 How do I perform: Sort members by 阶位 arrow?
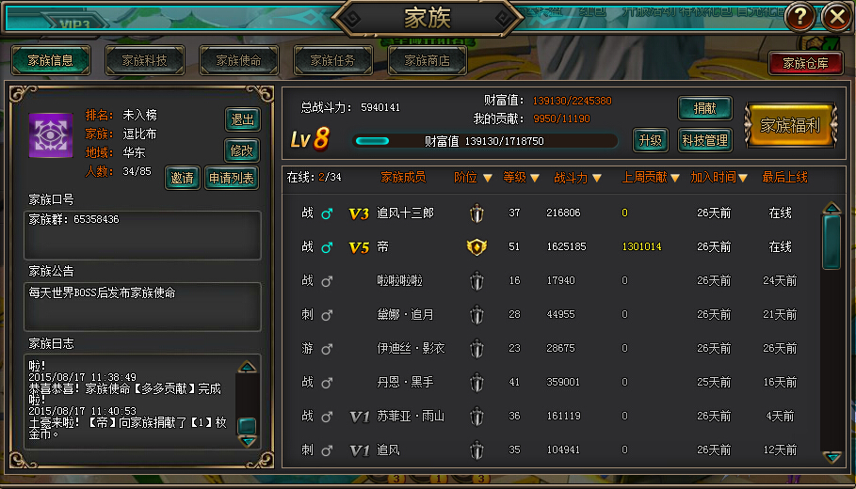(488, 179)
